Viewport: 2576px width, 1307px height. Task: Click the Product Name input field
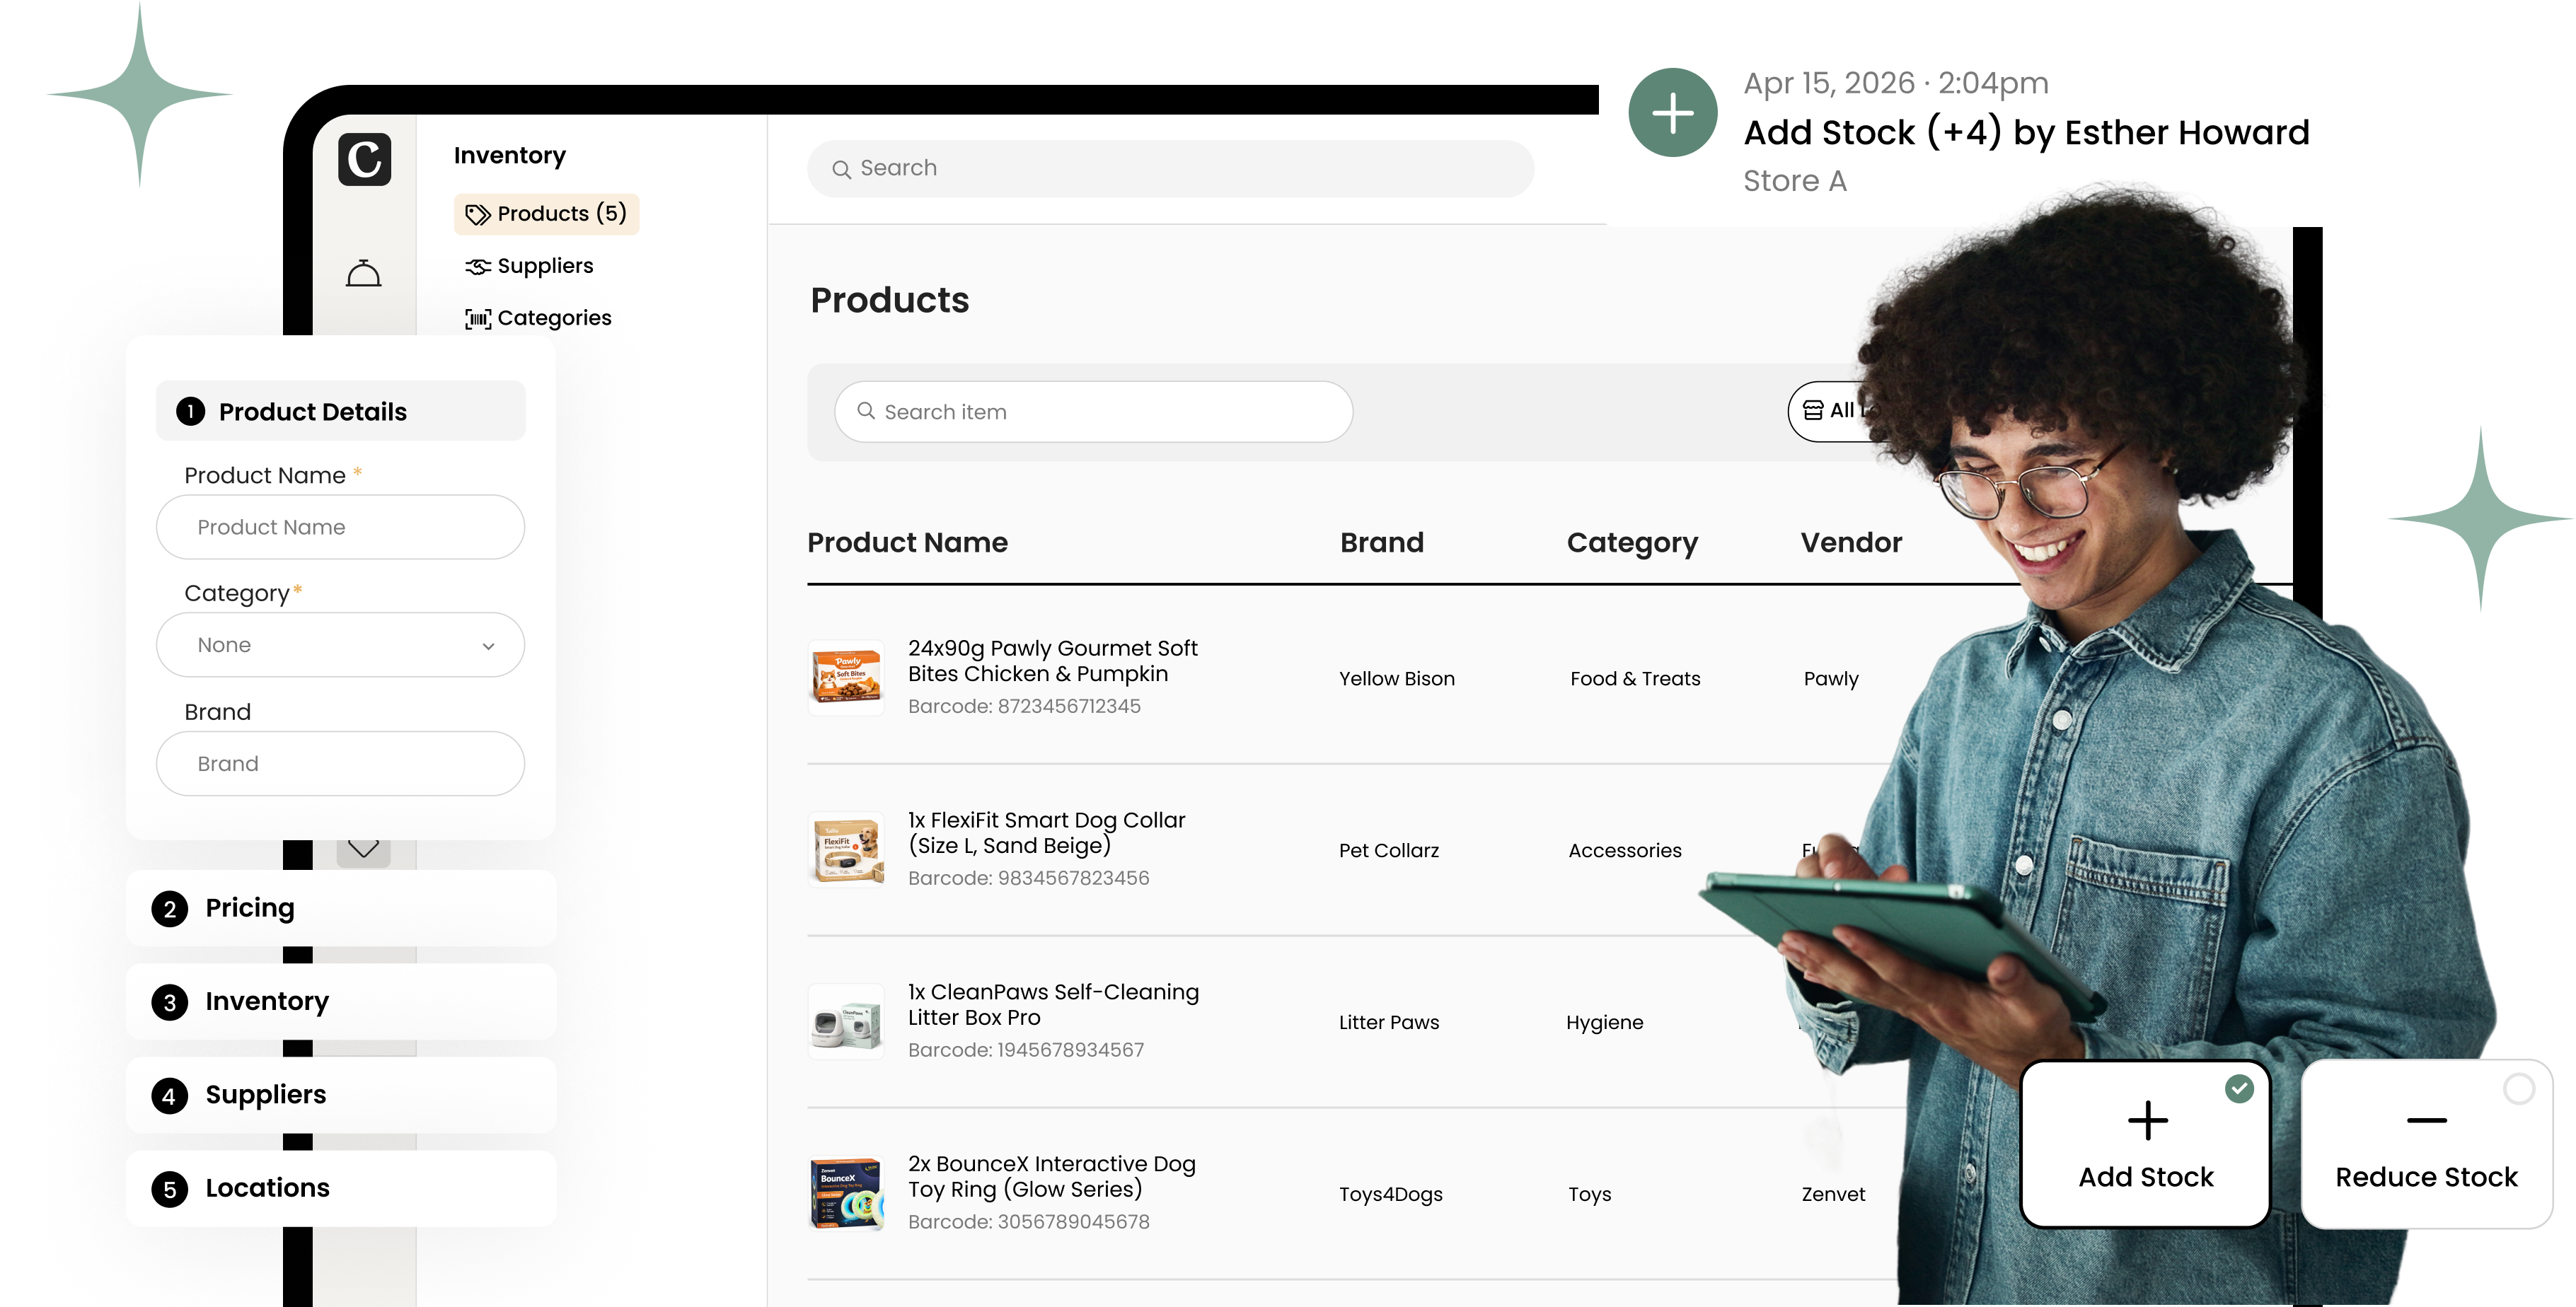pos(340,527)
